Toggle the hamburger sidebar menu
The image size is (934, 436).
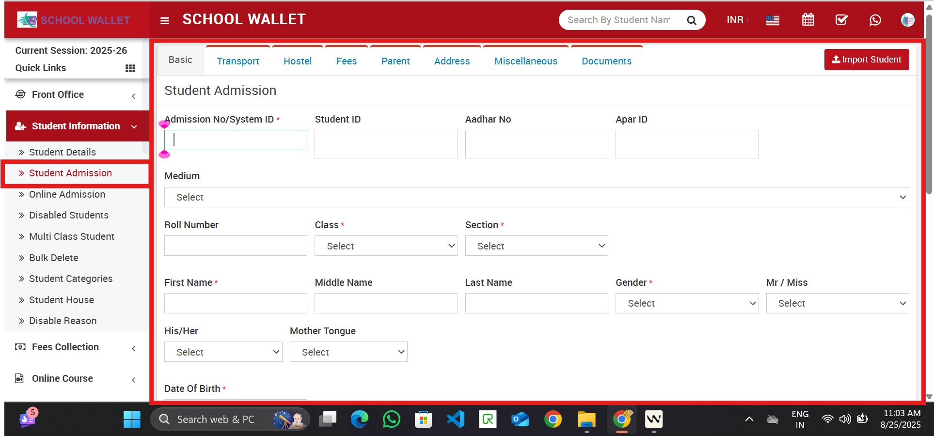(x=165, y=20)
